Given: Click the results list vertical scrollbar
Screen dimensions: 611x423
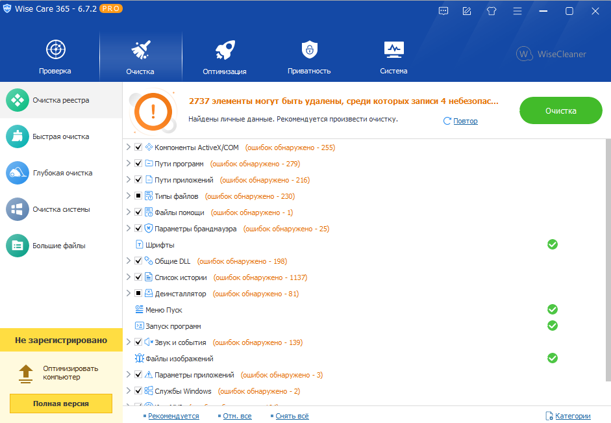Looking at the screenshot, I should pos(608,260).
